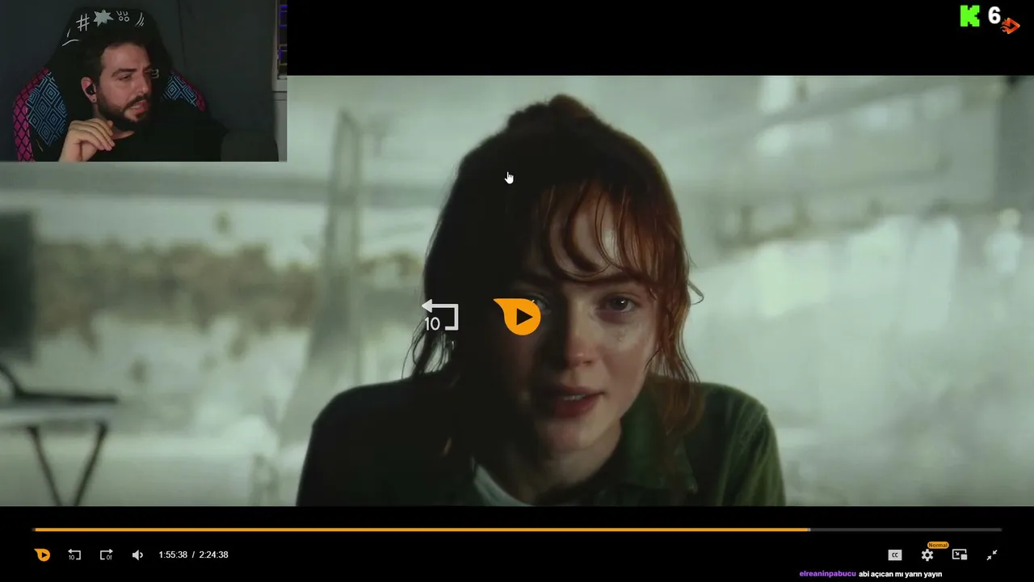
Task: Click the large orange play button over the video
Action: (519, 316)
